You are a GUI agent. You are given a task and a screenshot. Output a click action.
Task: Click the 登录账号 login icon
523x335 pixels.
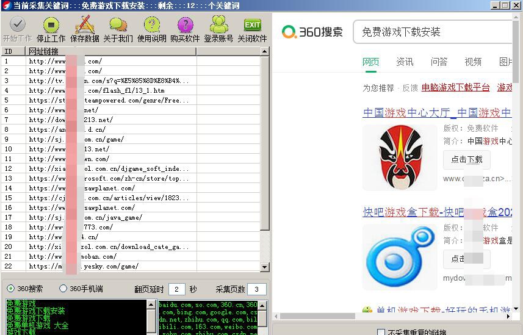tap(219, 24)
